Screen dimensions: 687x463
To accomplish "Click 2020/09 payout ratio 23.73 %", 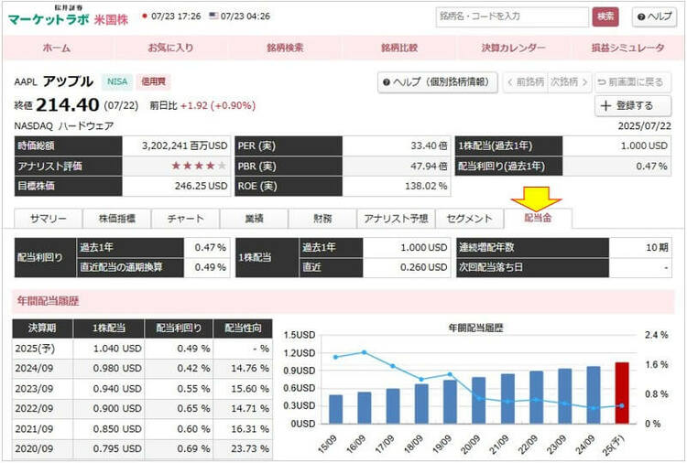I will click(250, 448).
